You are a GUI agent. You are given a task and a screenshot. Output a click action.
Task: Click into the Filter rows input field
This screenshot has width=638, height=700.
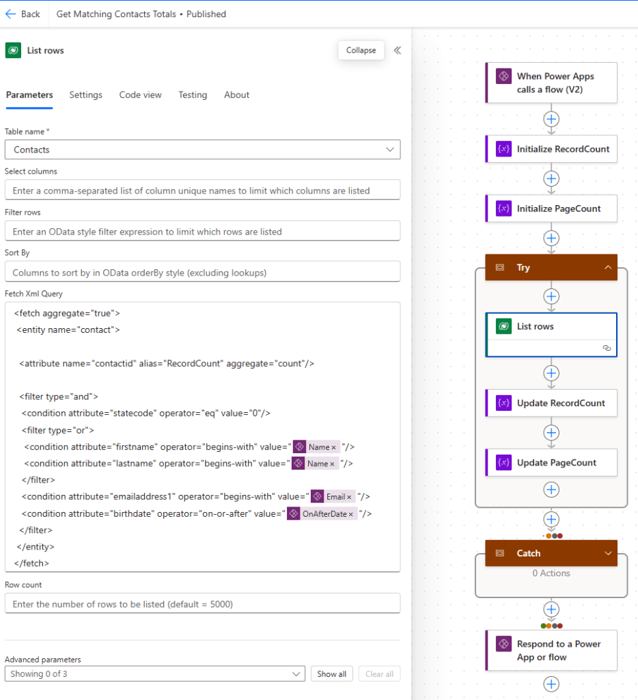202,232
